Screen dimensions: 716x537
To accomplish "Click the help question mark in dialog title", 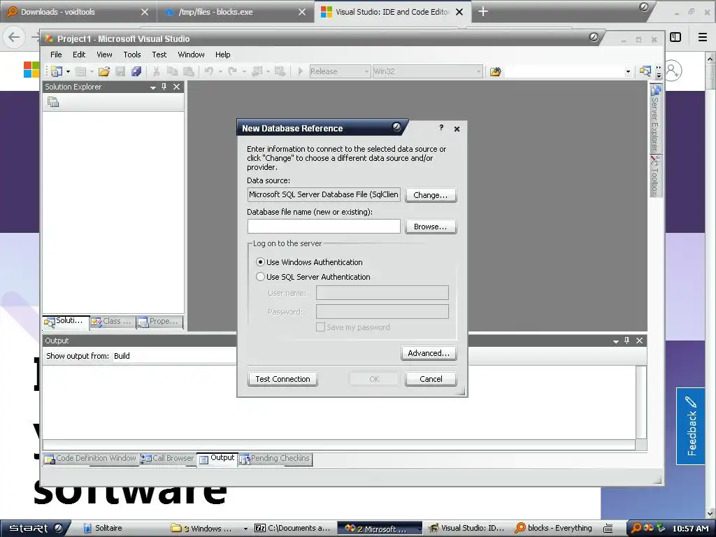I will coord(441,128).
